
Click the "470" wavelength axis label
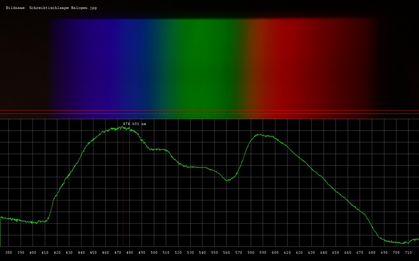point(117,252)
